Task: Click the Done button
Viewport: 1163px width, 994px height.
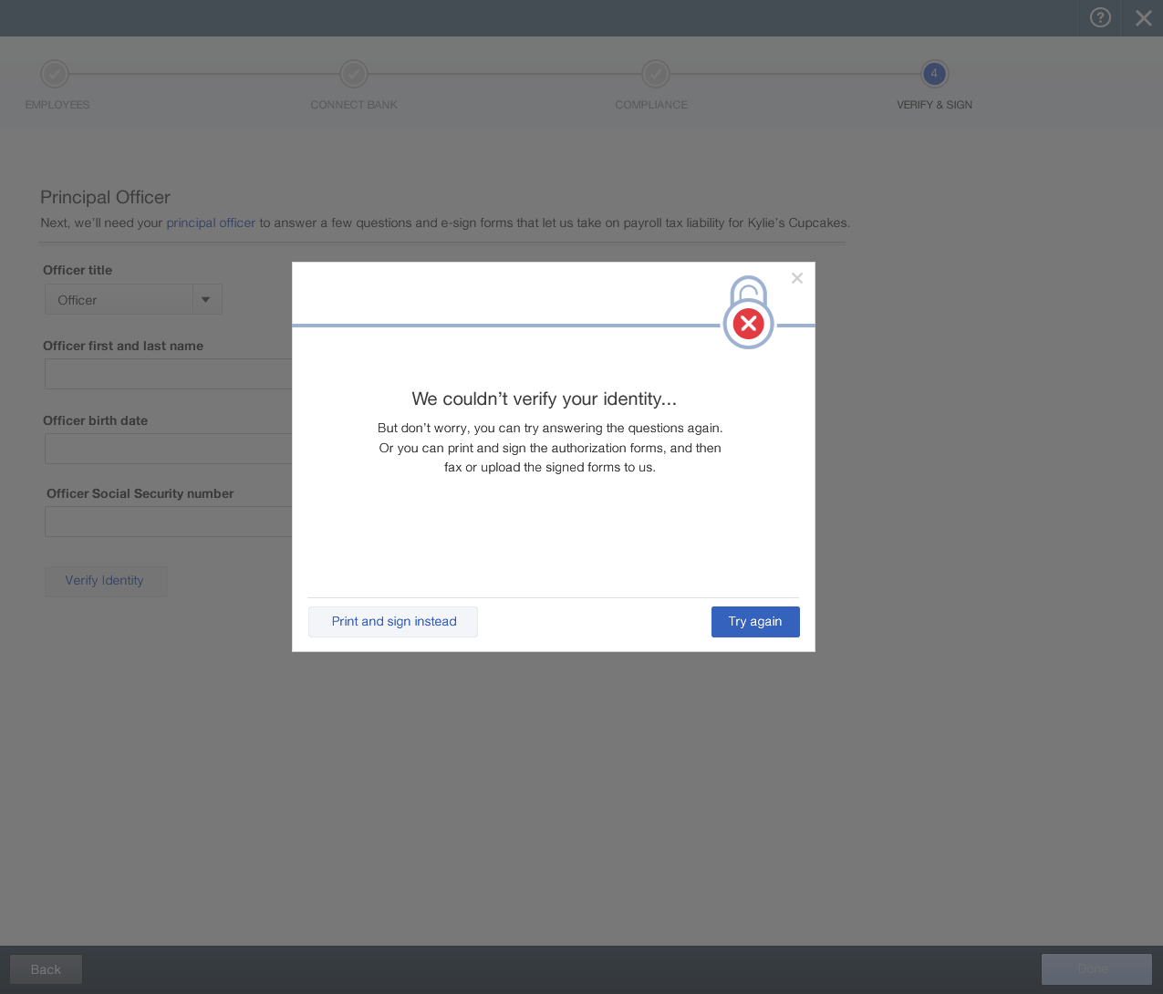Action: click(1096, 969)
